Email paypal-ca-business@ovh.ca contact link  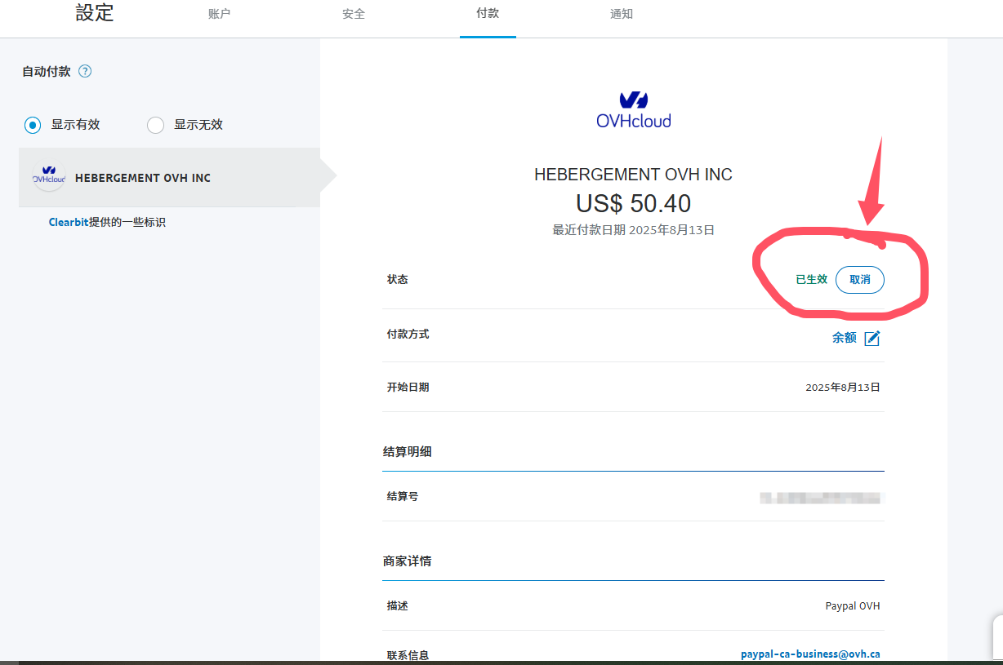tap(810, 654)
